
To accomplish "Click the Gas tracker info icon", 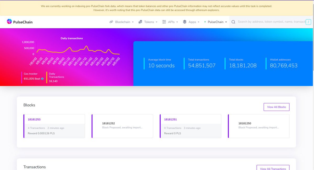I will [x=42, y=79].
